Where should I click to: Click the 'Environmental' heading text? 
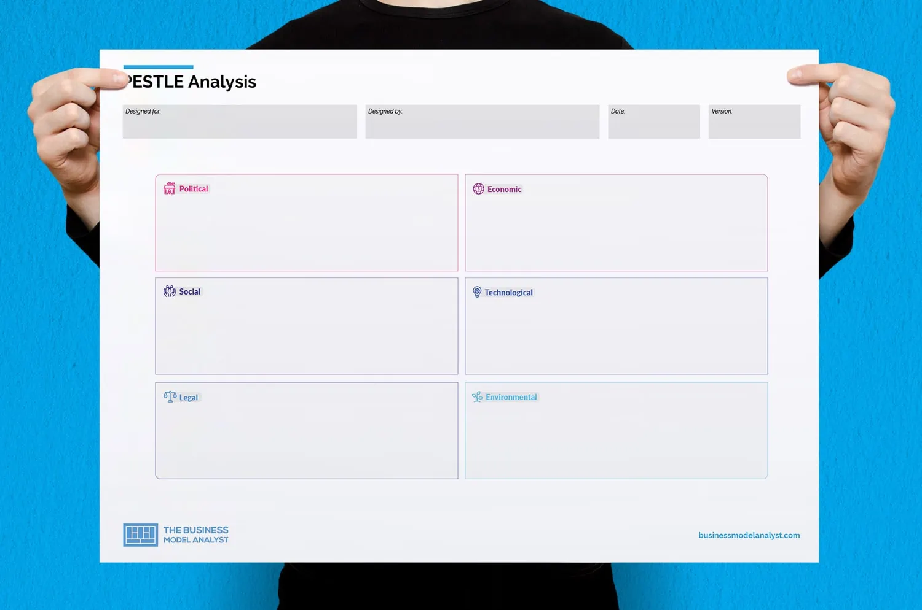[x=511, y=398]
